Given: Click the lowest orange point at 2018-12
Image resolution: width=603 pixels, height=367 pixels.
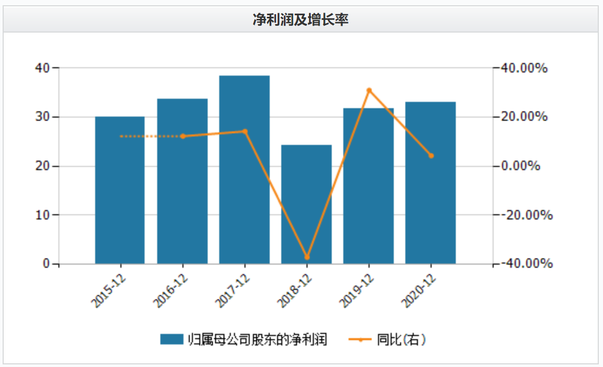Looking at the screenshot, I should coord(307,257).
